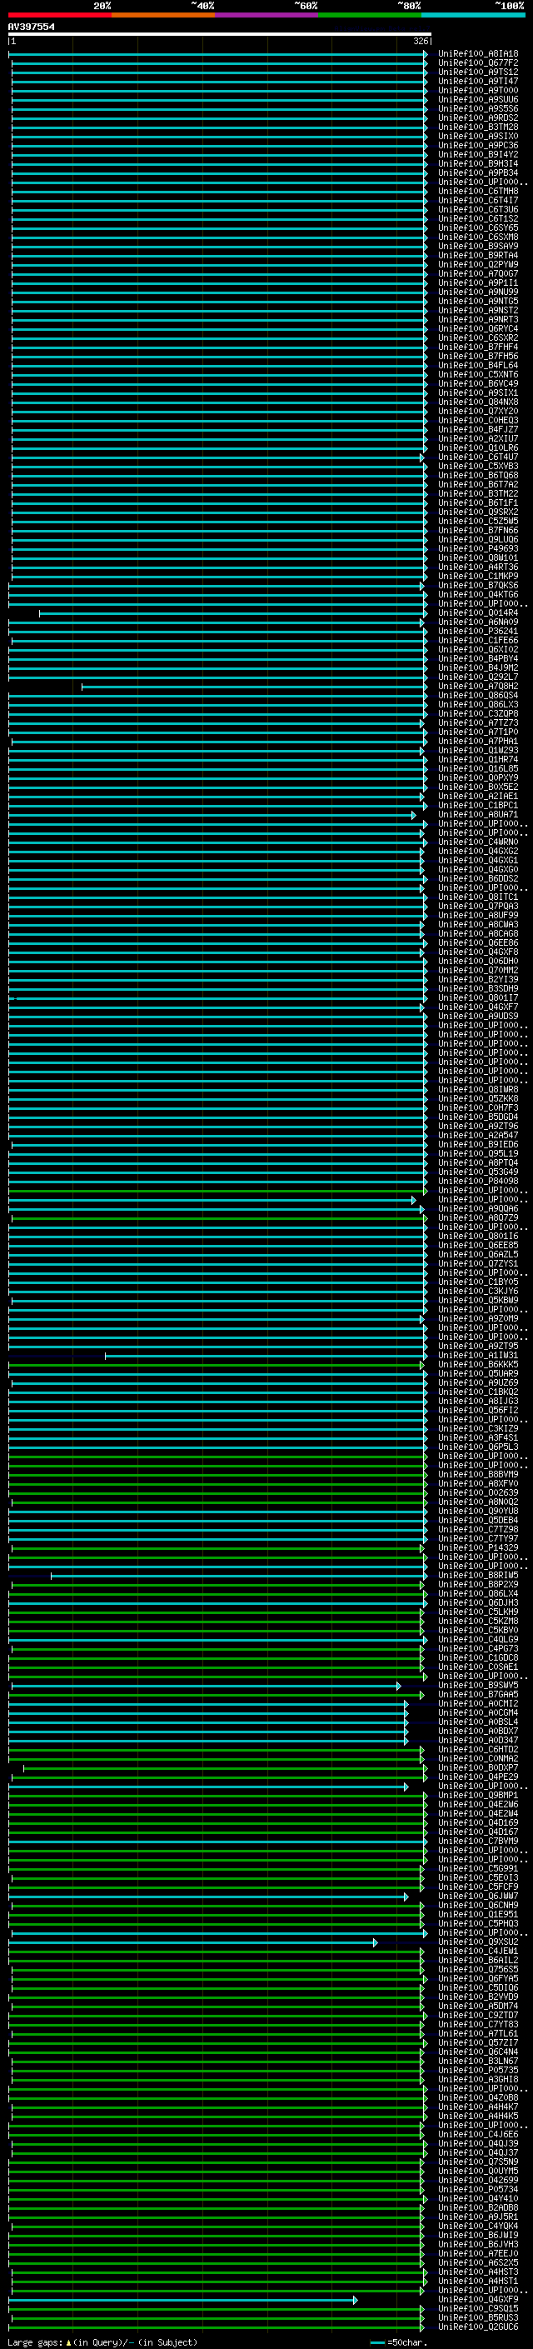Image resolution: width=533 pixels, height=2349 pixels.
Task: Click the UniRef100_O02639 entry
Action: (478, 1492)
